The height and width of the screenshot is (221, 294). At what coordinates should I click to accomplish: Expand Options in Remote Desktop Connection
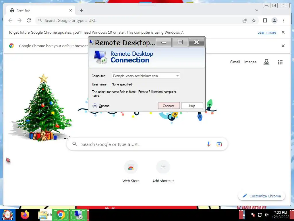[101, 106]
